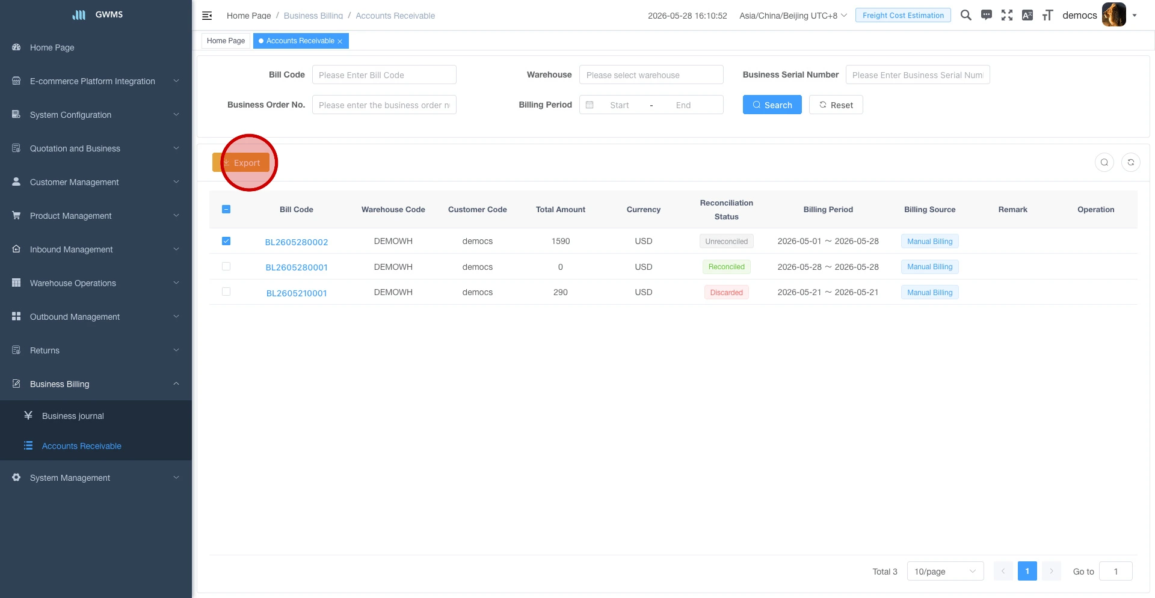The width and height of the screenshot is (1155, 598).
Task: Toggle the select-all header checkbox
Action: coord(226,209)
